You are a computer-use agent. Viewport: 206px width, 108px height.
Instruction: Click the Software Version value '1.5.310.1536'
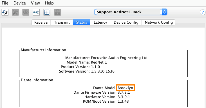click(x=103, y=71)
